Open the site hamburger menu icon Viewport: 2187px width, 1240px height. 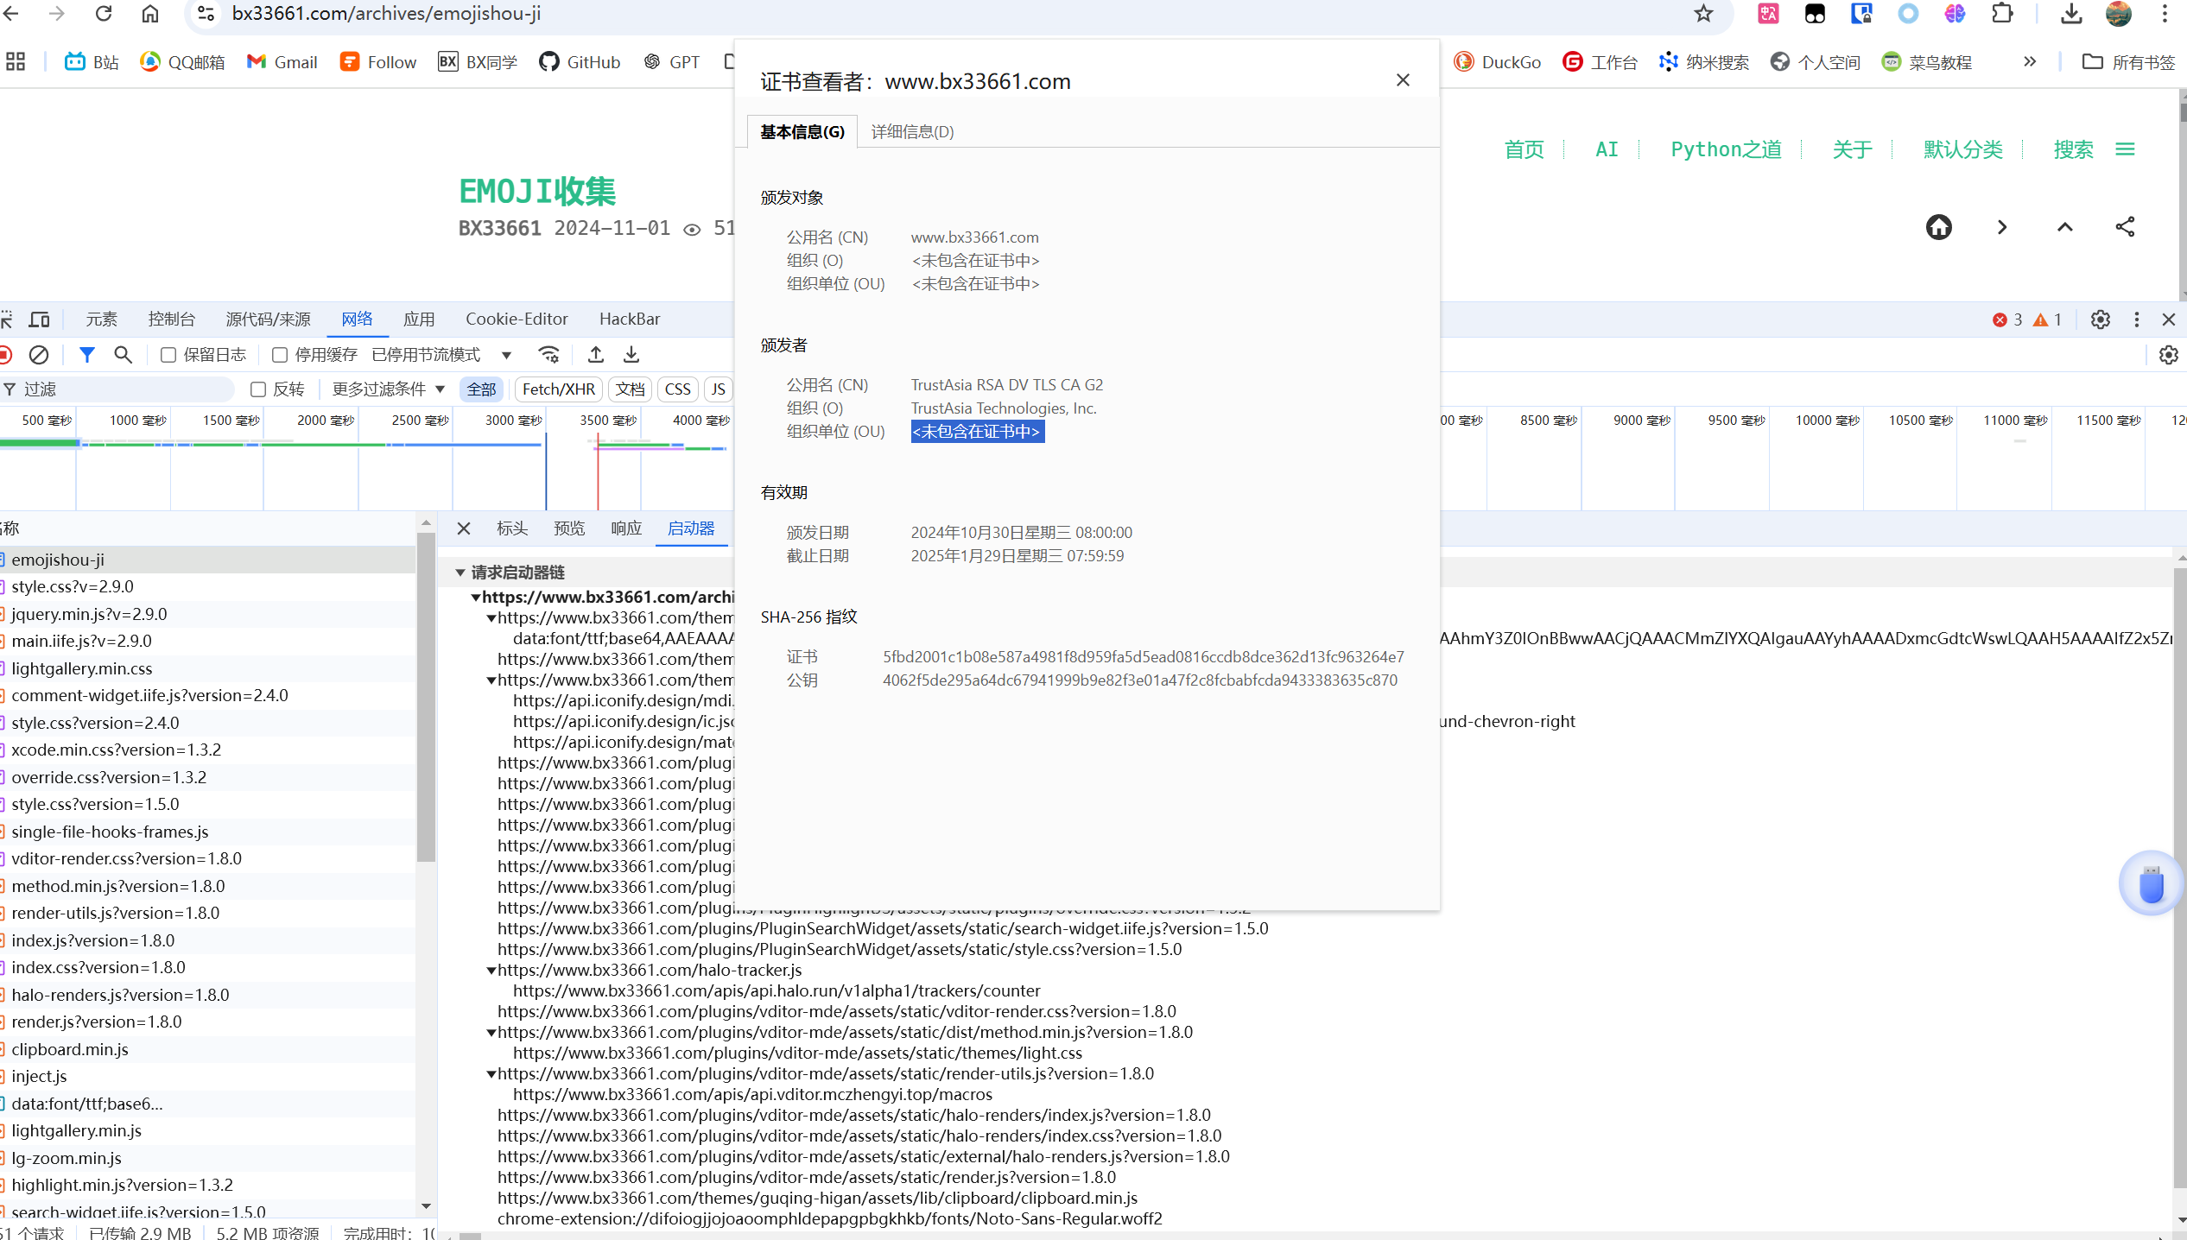tap(2126, 149)
